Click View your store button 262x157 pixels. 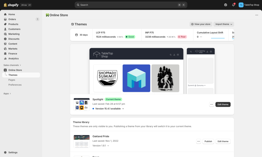[x=201, y=24]
